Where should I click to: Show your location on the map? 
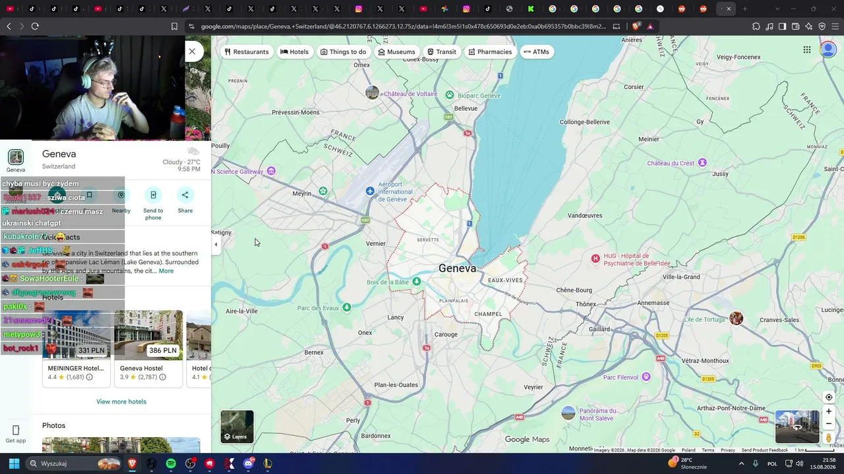click(x=829, y=397)
